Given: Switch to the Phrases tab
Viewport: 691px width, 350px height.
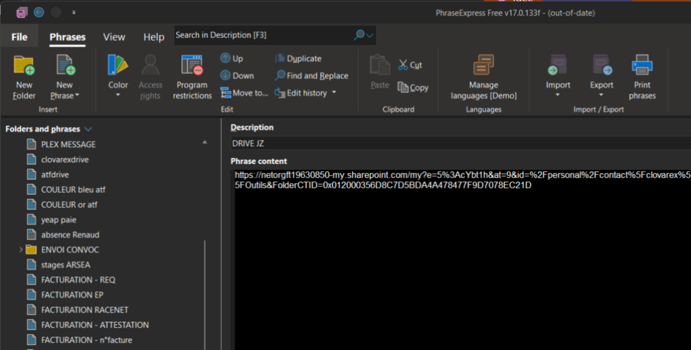Looking at the screenshot, I should click(x=67, y=37).
